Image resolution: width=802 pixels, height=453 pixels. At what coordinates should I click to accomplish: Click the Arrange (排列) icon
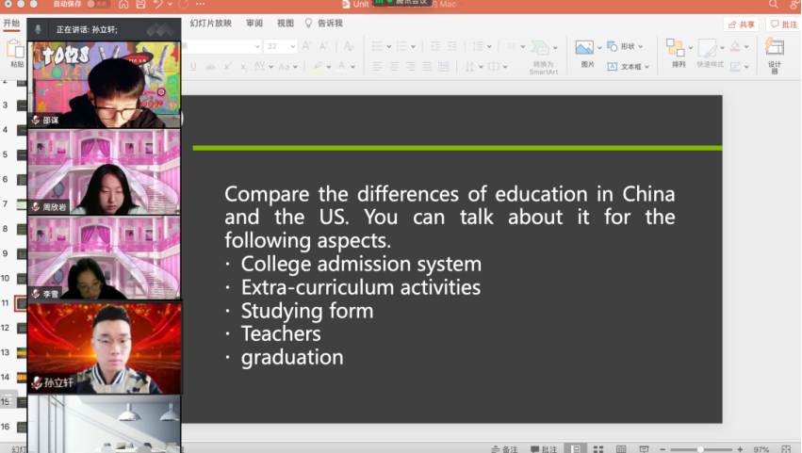coord(676,48)
